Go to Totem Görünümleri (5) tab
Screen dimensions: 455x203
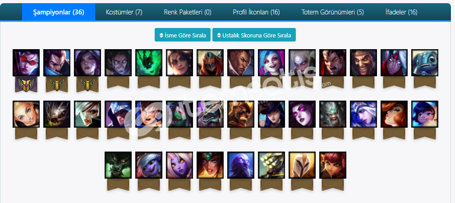point(332,12)
